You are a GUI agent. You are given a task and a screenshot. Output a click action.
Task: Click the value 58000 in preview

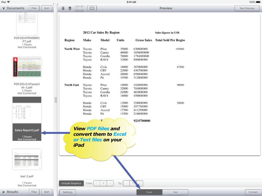coord(181,103)
